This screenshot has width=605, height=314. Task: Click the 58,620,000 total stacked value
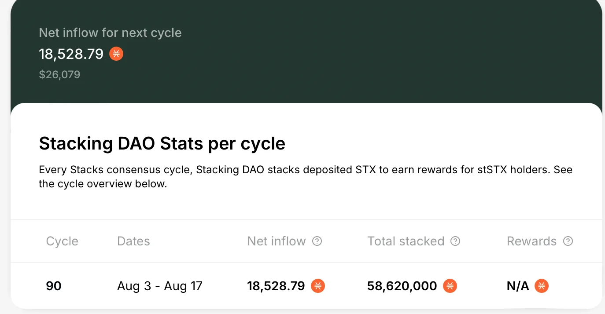pos(402,286)
